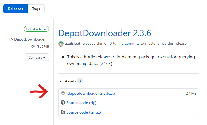Click the commit icon next to f8d67d8
Image resolution: width=207 pixels, height=125 pixels.
(x=33, y=46)
